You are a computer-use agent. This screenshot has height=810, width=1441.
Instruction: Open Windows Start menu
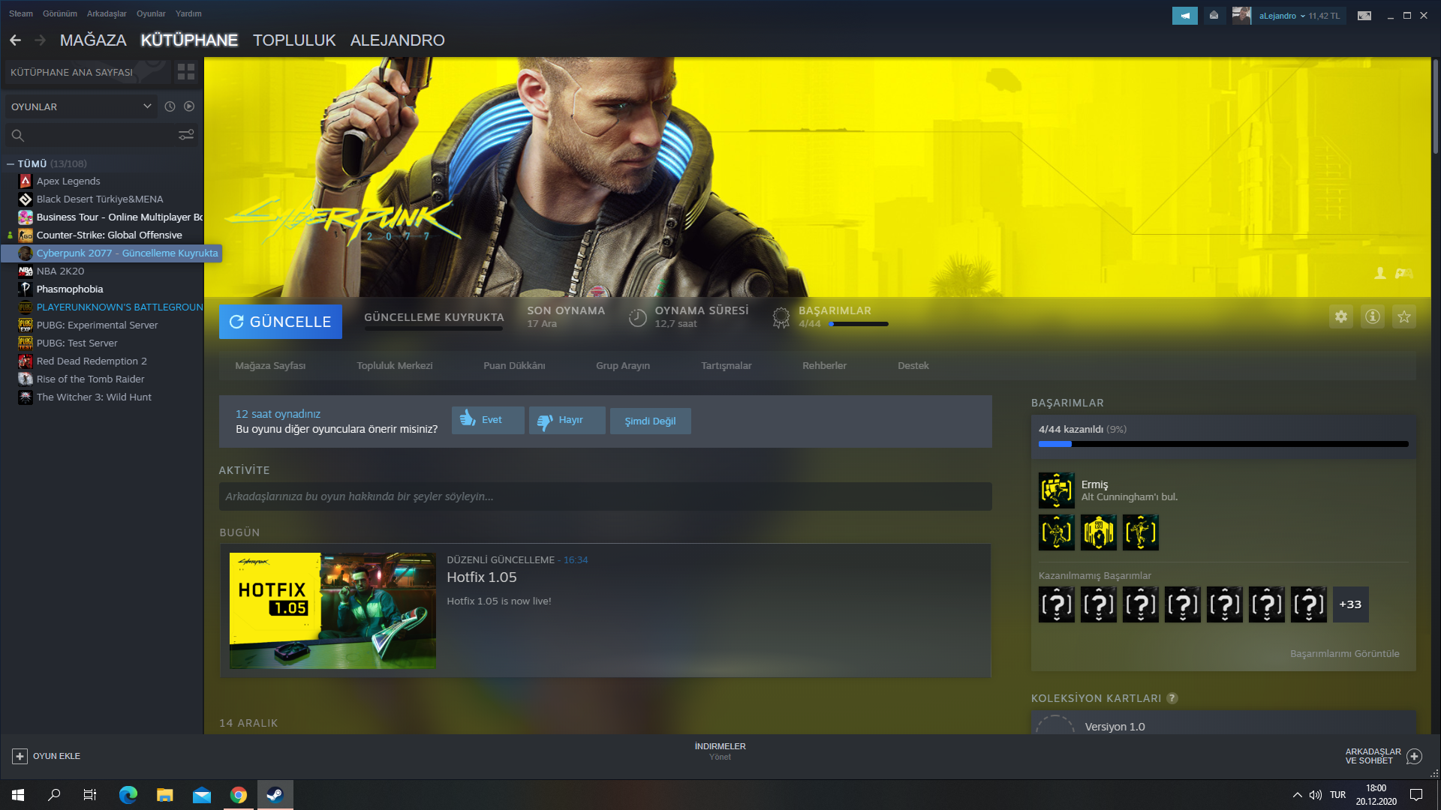pos(18,795)
